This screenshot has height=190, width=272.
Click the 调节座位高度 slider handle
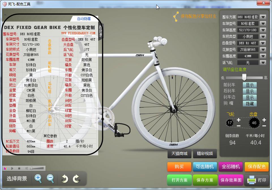click(244, 77)
